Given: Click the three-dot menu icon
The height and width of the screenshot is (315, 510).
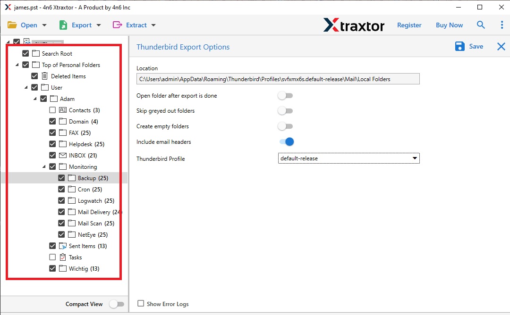Looking at the screenshot, I should coord(502,25).
